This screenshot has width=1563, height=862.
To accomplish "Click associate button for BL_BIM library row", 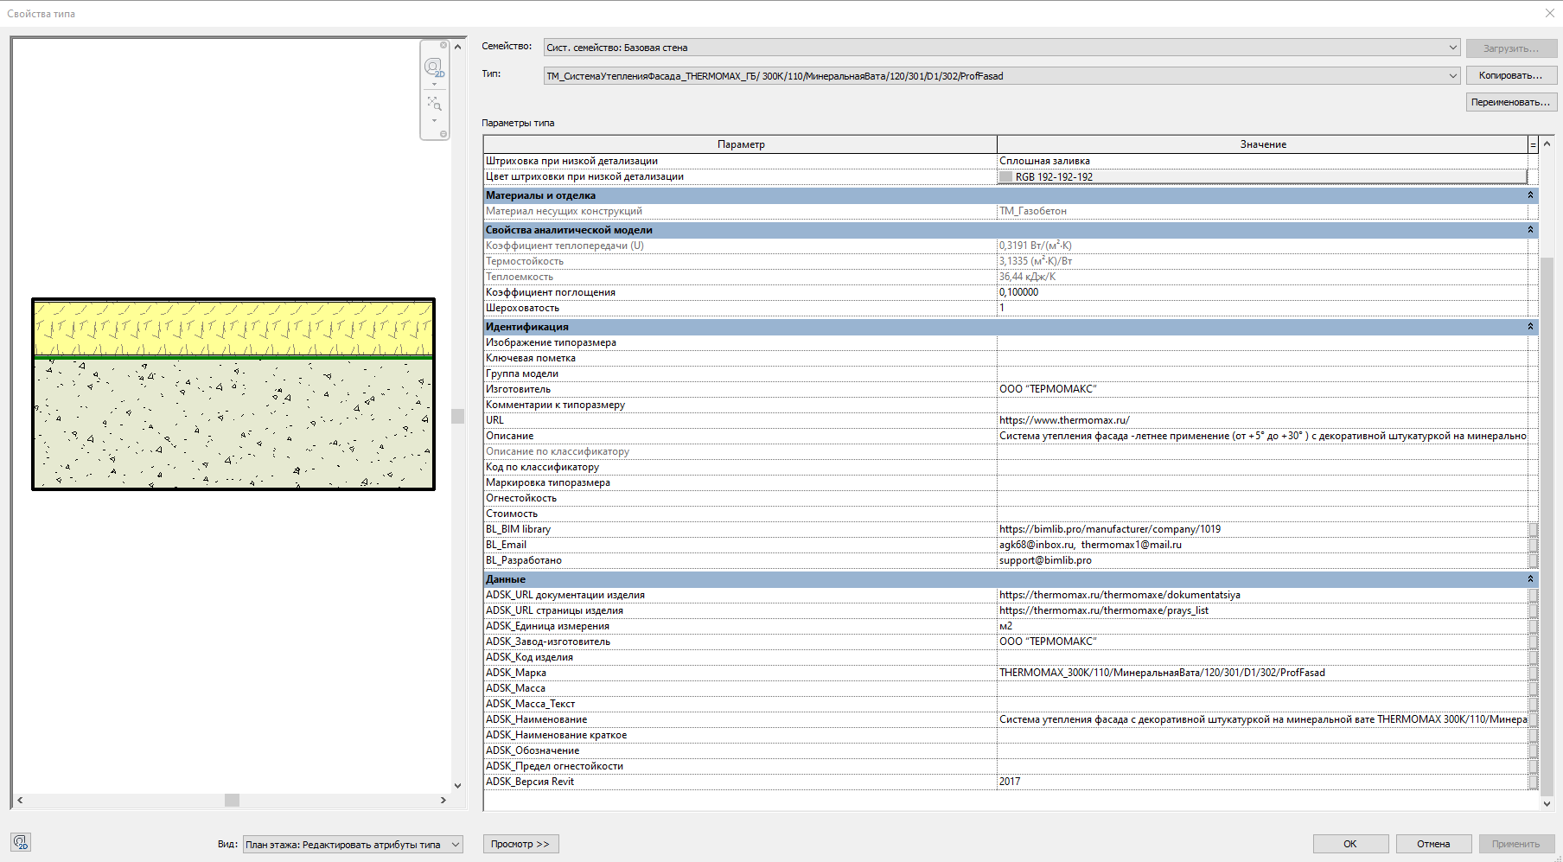I will click(x=1533, y=529).
